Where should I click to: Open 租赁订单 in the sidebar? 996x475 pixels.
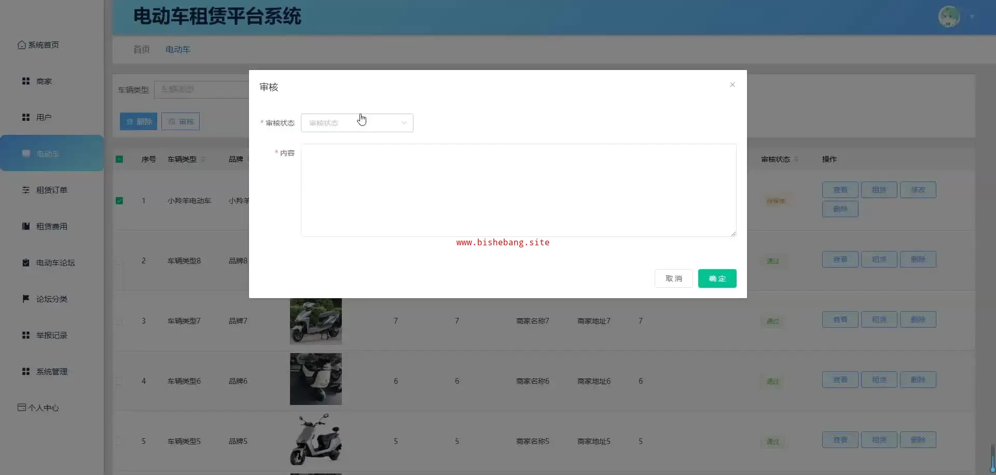tap(52, 190)
